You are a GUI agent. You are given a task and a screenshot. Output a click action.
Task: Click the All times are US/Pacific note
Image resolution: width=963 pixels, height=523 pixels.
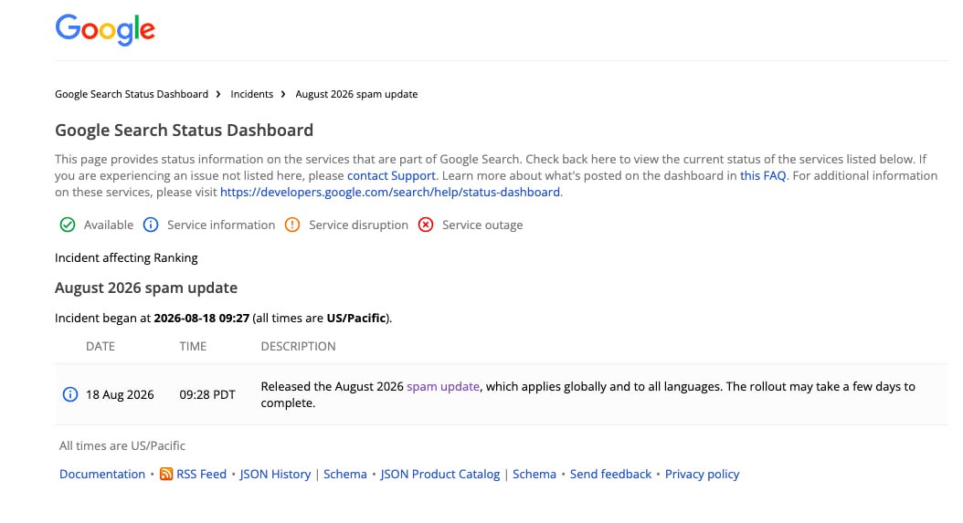pos(122,445)
